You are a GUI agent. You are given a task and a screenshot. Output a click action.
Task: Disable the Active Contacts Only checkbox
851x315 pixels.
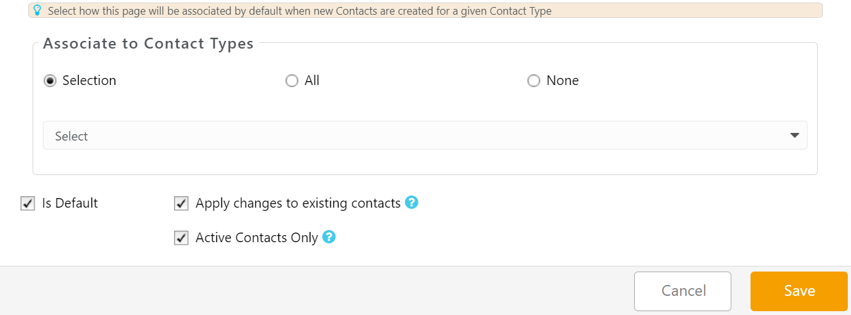pos(182,238)
